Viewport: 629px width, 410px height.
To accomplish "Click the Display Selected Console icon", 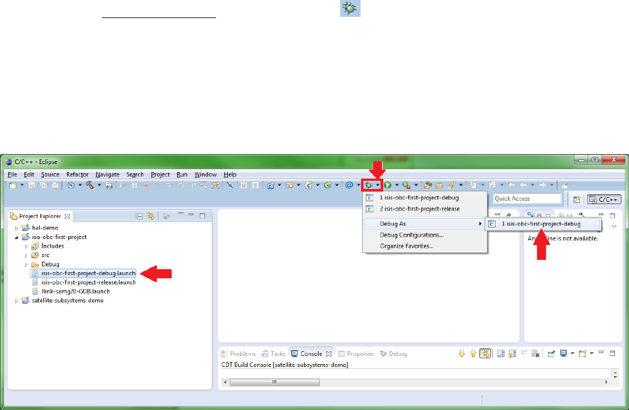I will 563,354.
